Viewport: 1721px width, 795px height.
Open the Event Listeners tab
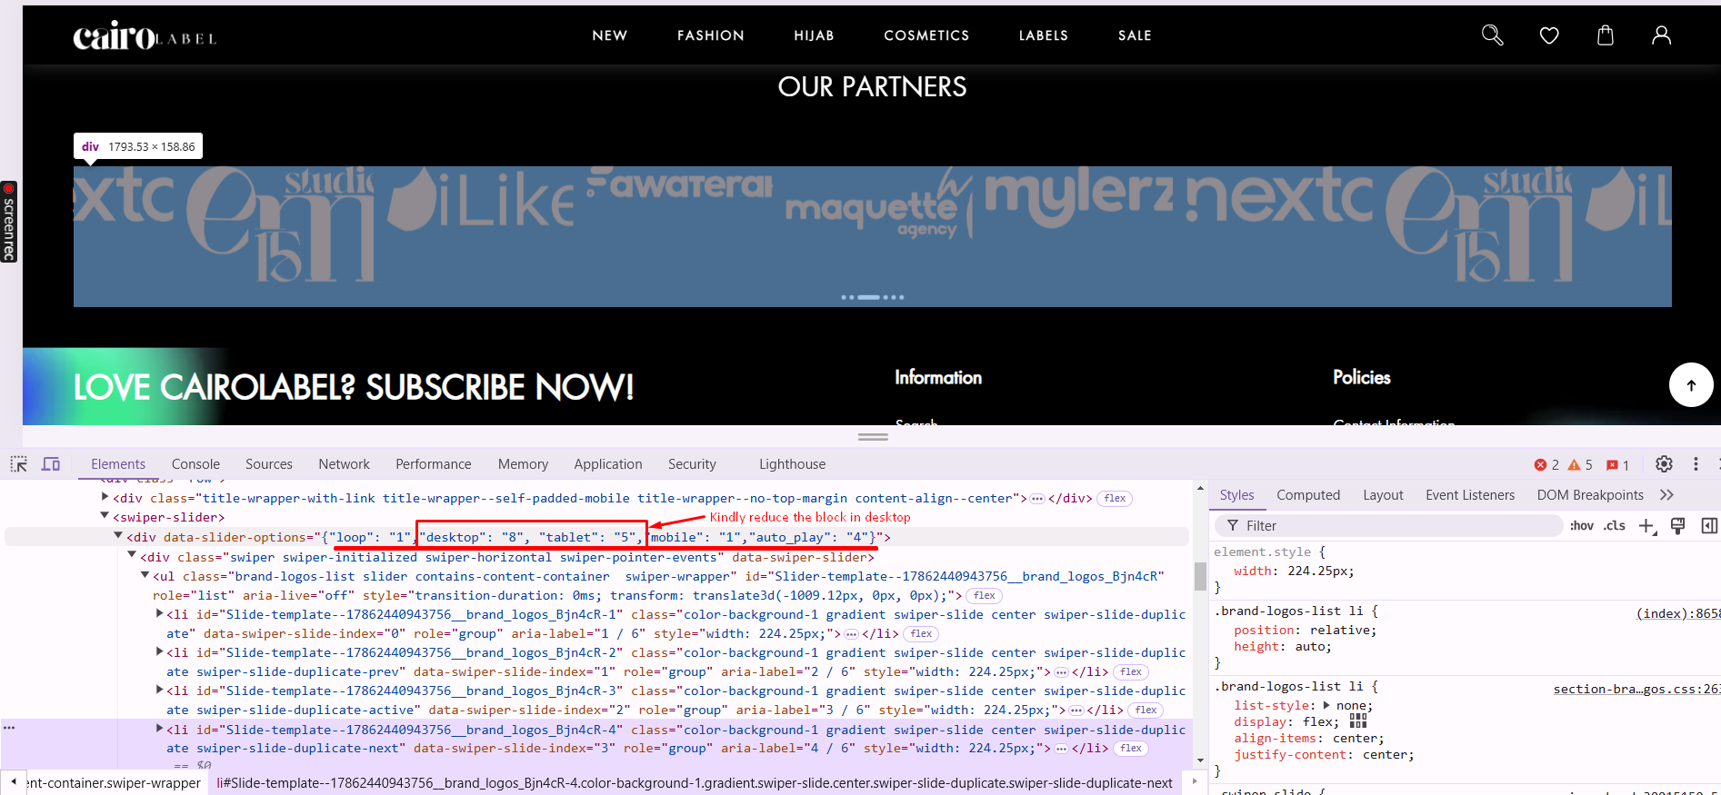click(1470, 495)
